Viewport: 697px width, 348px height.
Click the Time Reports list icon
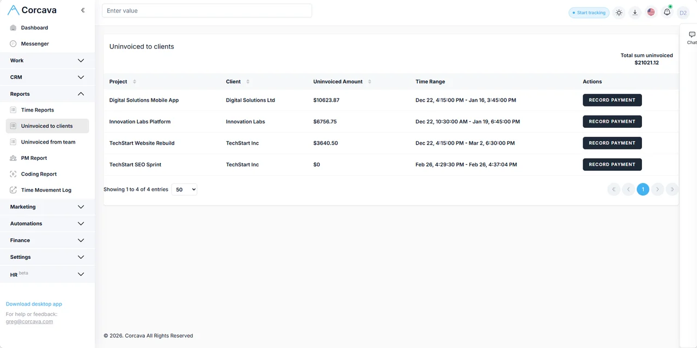click(x=13, y=110)
